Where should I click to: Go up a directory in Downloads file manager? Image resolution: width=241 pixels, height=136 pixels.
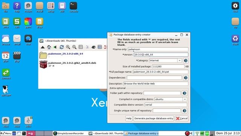43,47
